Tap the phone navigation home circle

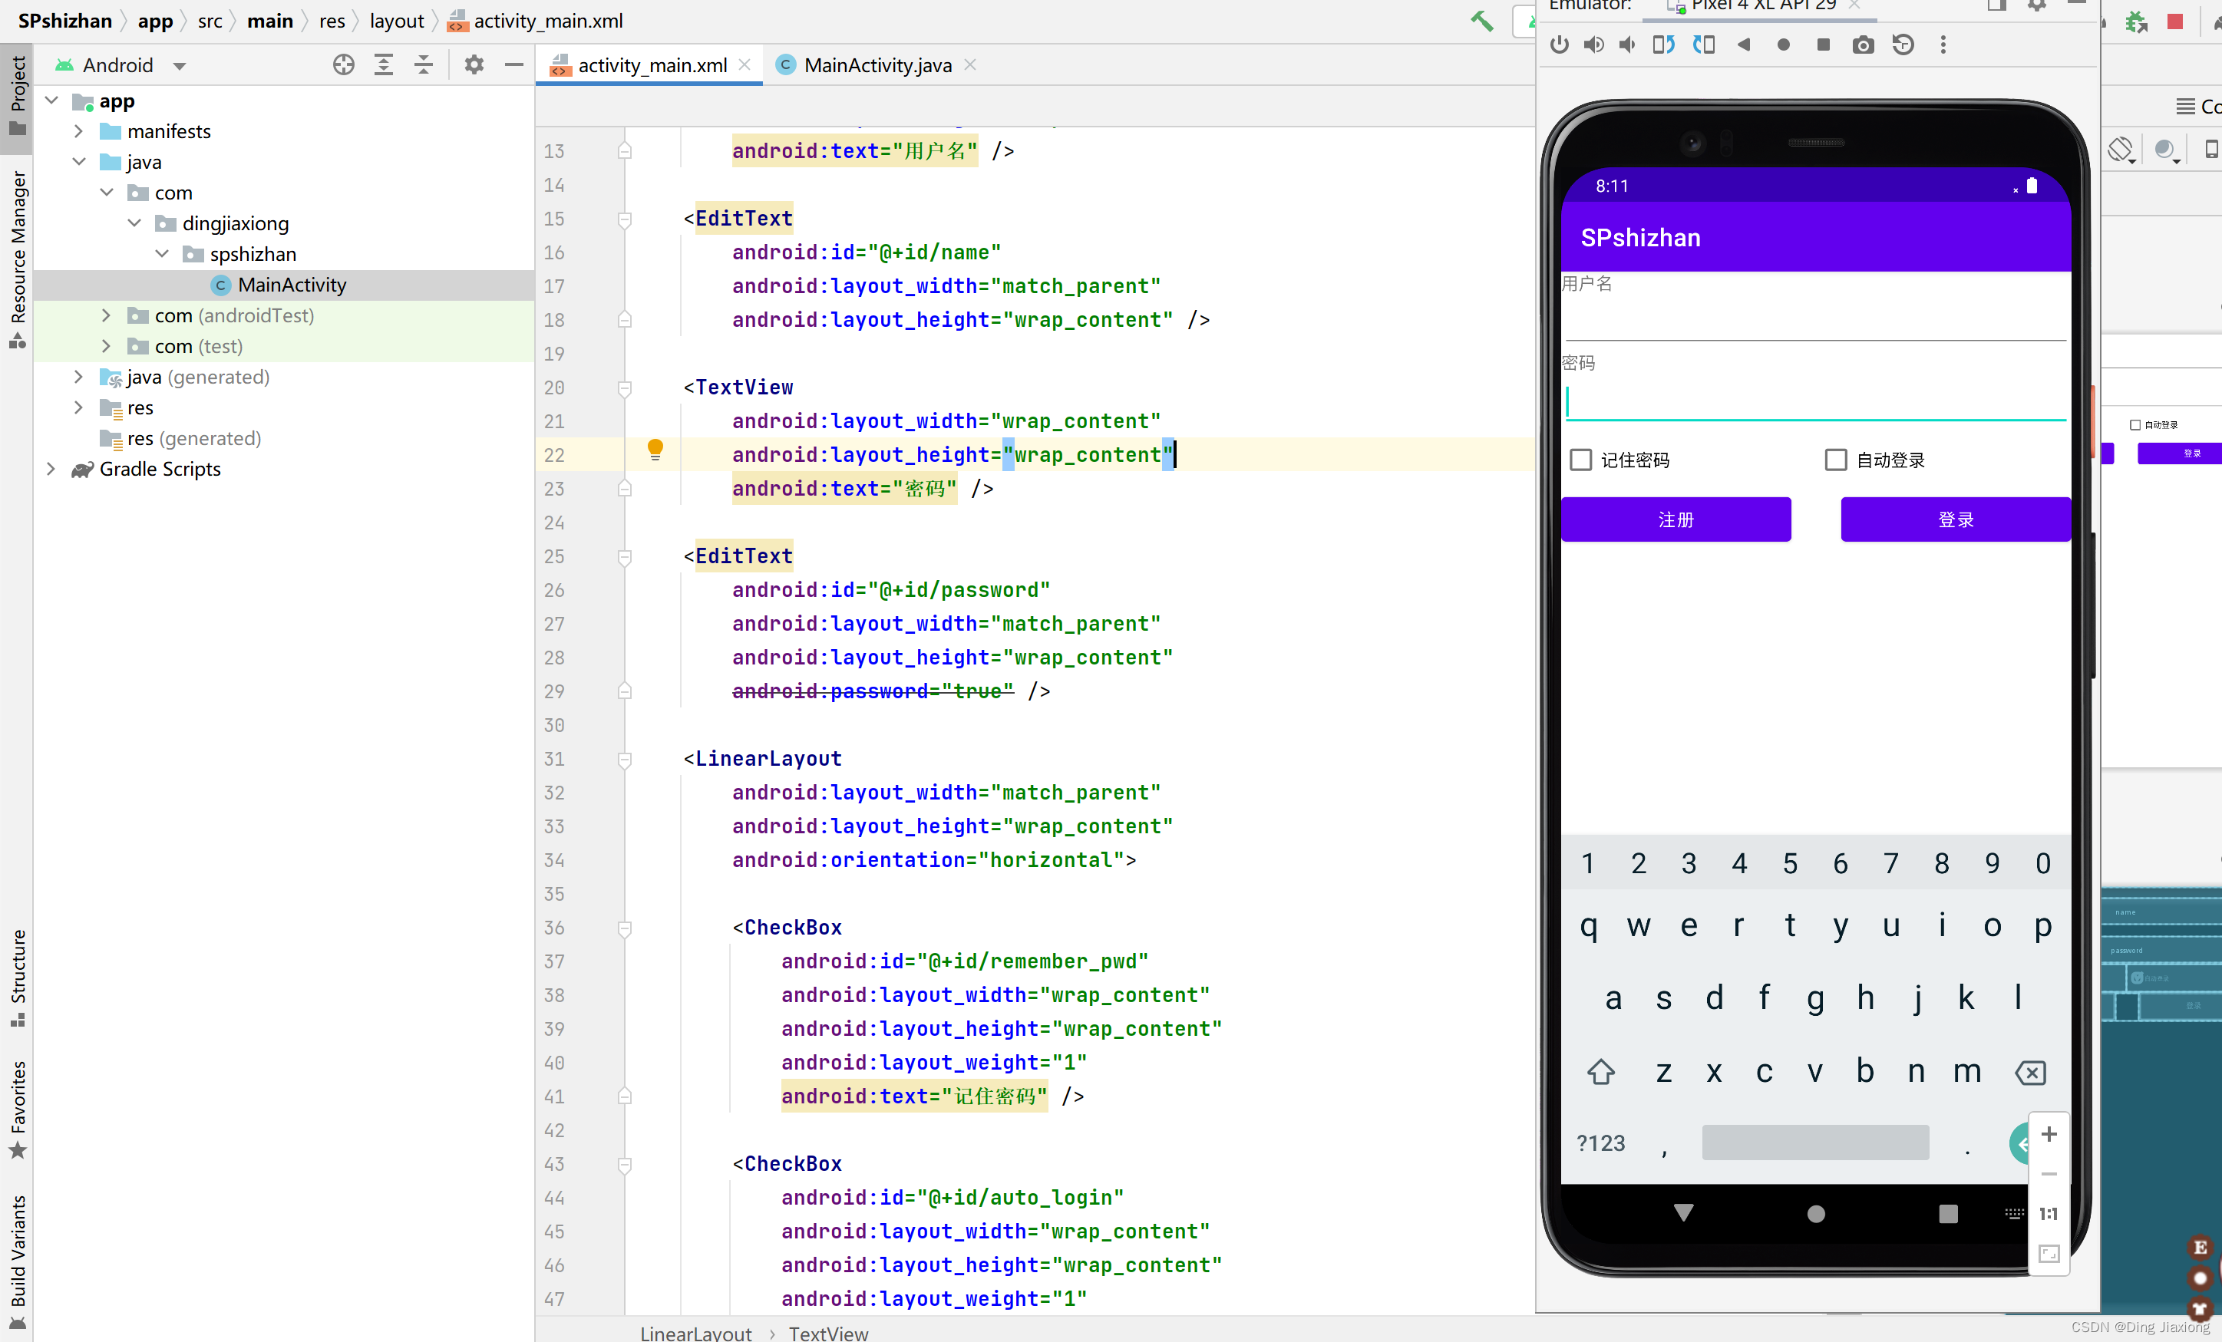pos(1816,1214)
